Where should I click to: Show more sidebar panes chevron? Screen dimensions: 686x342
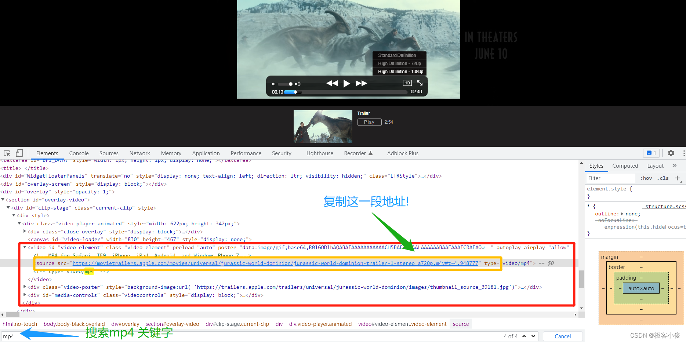pos(675,165)
